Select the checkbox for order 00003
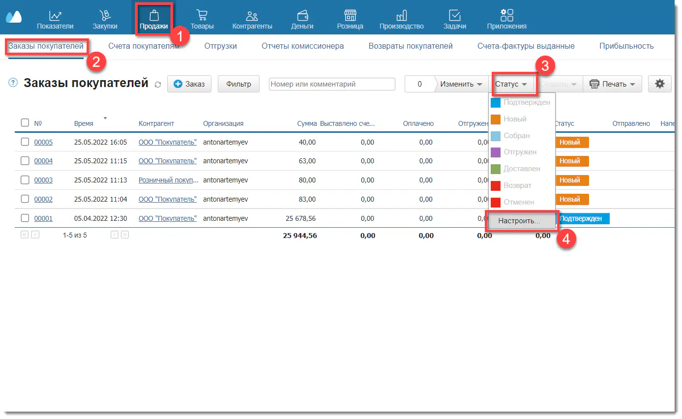 point(25,180)
